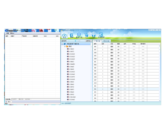Open the 状态 status gauge icon
Screen dimensions: 165x134
point(64,36)
